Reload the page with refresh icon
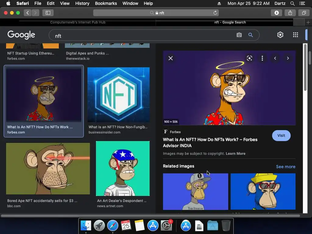Screen dimensions: 312x234 click(215, 13)
